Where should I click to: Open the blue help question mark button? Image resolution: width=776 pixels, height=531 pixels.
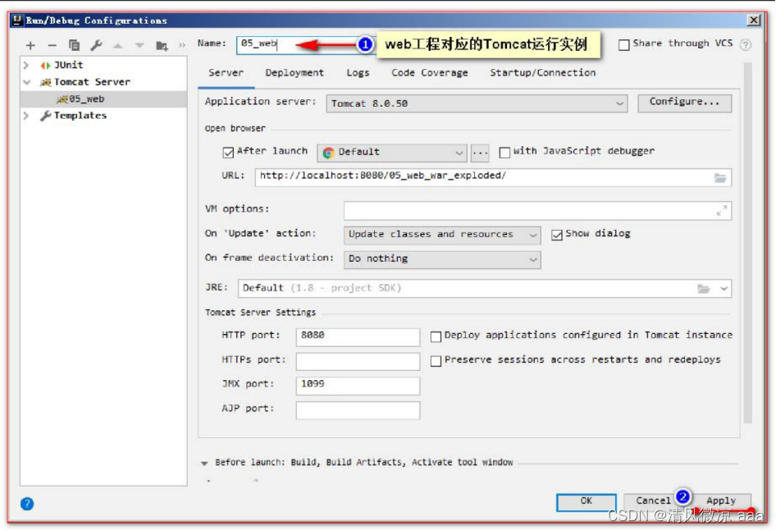coord(27,504)
